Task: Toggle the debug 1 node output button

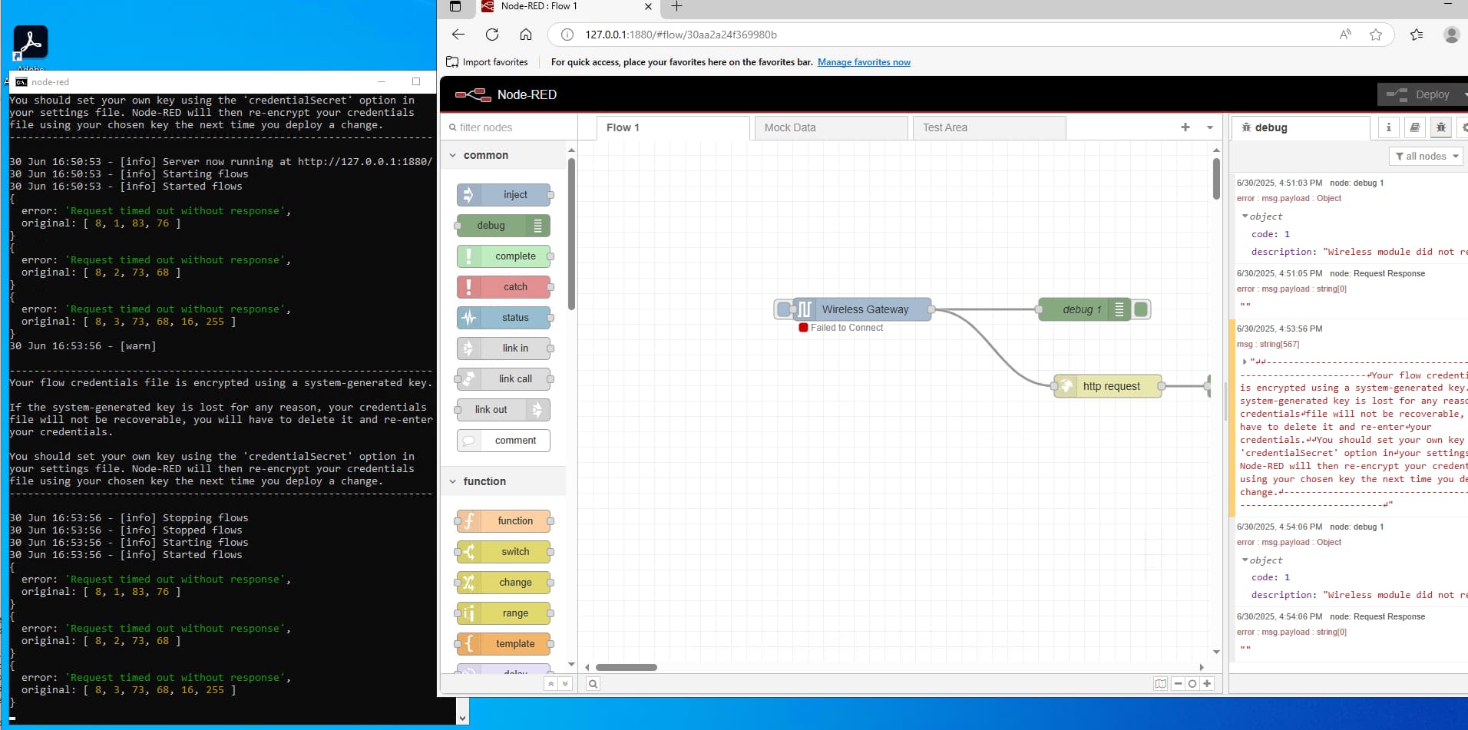Action: click(x=1141, y=309)
